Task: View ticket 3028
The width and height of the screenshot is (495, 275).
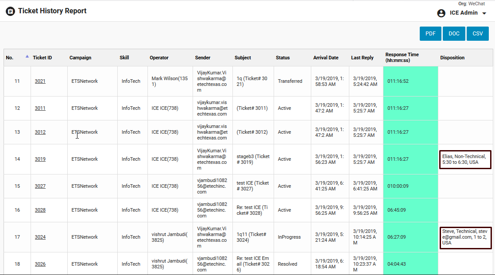Action: tap(40, 210)
